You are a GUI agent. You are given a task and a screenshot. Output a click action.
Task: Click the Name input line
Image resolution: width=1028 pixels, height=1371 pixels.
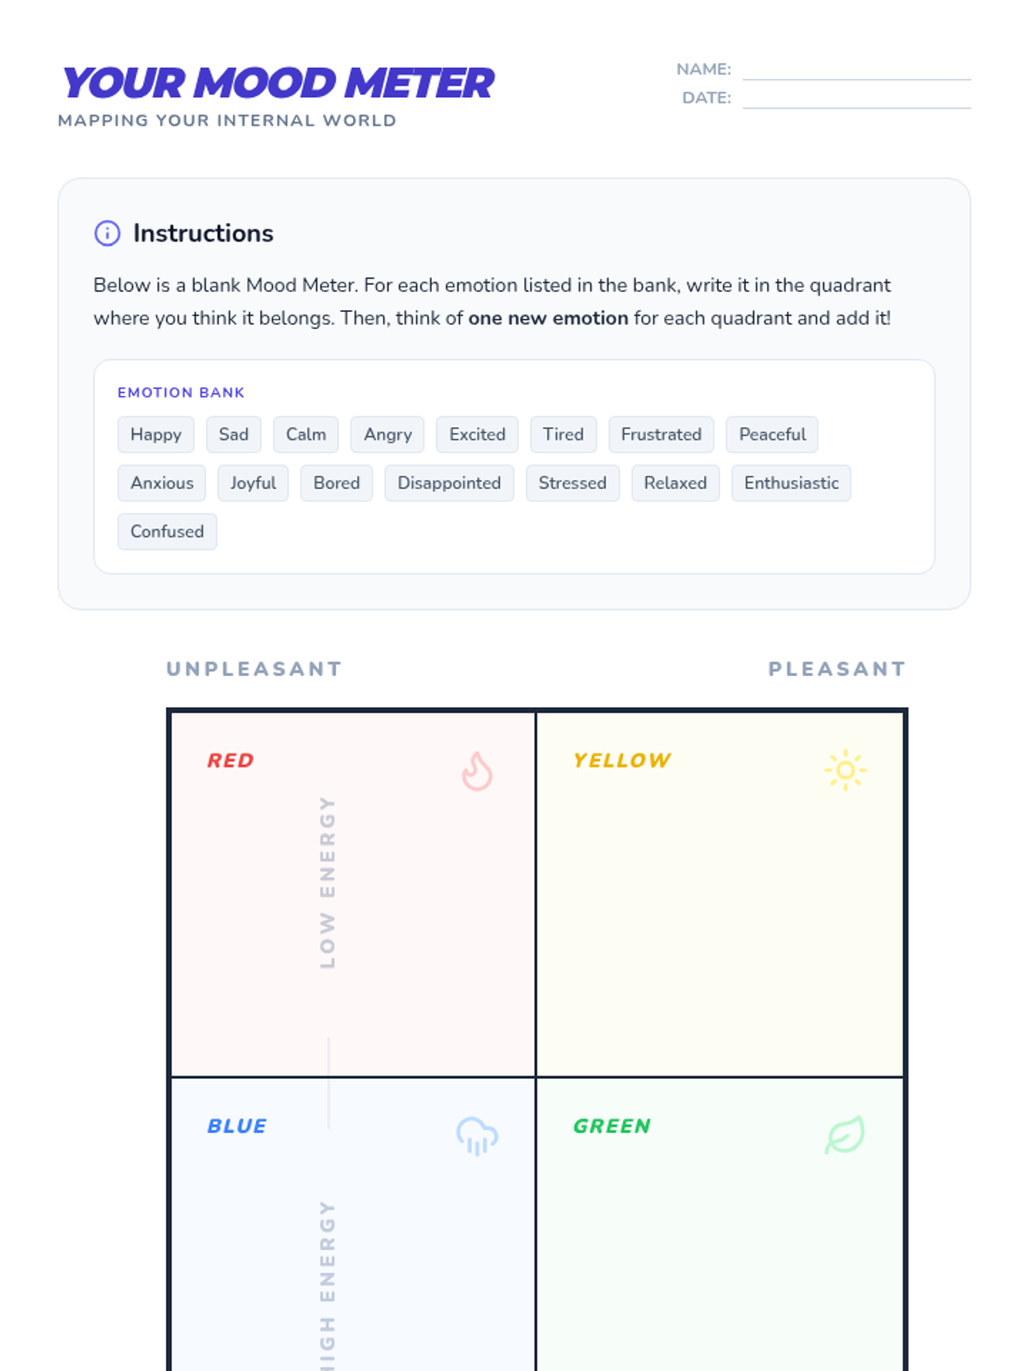click(x=856, y=70)
